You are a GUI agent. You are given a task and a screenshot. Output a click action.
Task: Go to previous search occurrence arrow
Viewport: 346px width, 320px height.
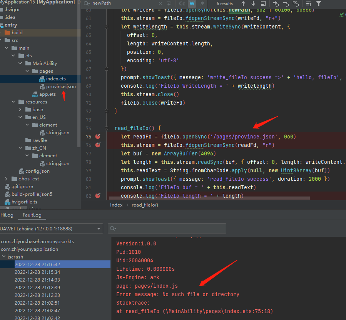pyautogui.click(x=243, y=3)
